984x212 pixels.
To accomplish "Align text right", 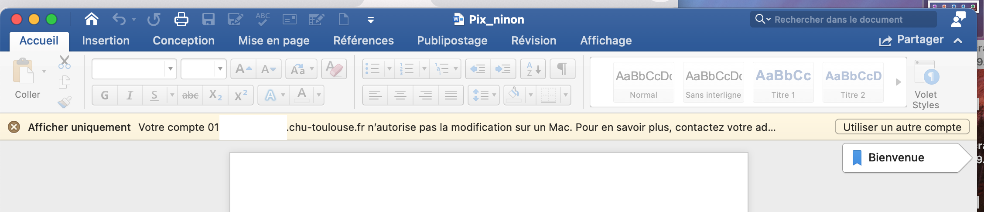I will [x=426, y=95].
